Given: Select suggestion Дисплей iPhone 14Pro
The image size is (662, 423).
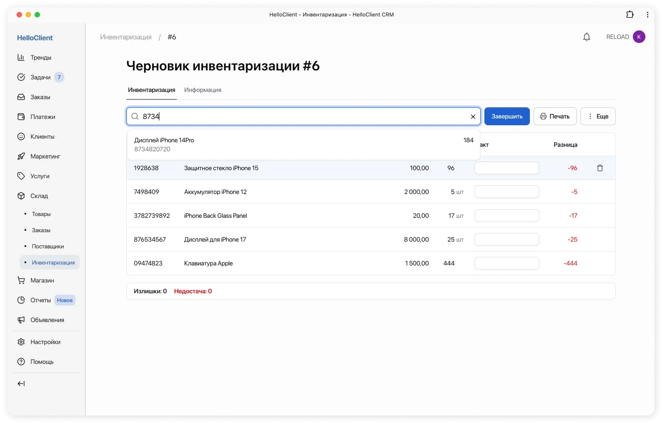Looking at the screenshot, I should 262,144.
